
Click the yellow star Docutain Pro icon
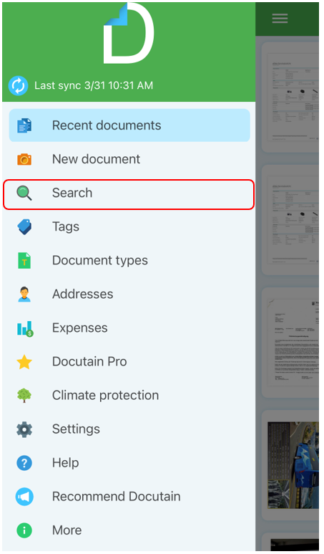point(24,362)
